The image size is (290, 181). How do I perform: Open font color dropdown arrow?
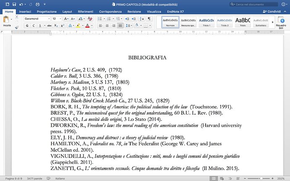click(x=92, y=26)
